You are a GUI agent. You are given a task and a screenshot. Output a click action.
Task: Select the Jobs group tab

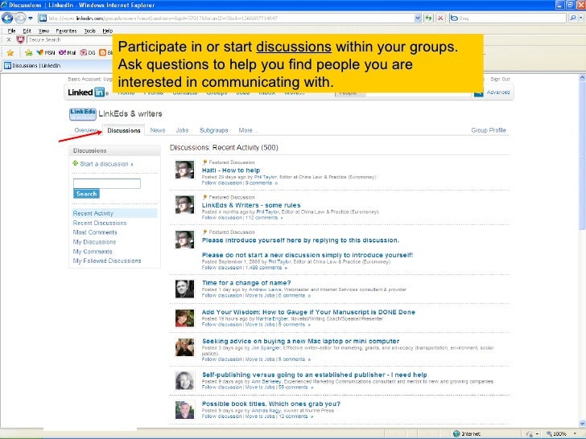click(x=182, y=129)
